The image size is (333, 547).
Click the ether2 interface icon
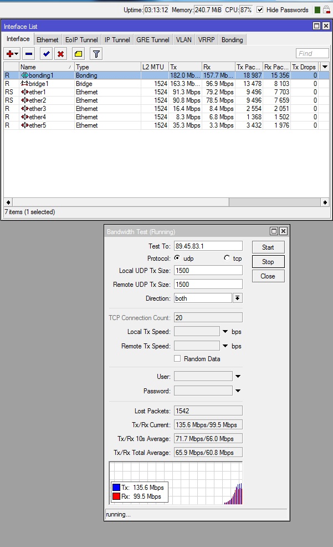pyautogui.click(x=24, y=100)
